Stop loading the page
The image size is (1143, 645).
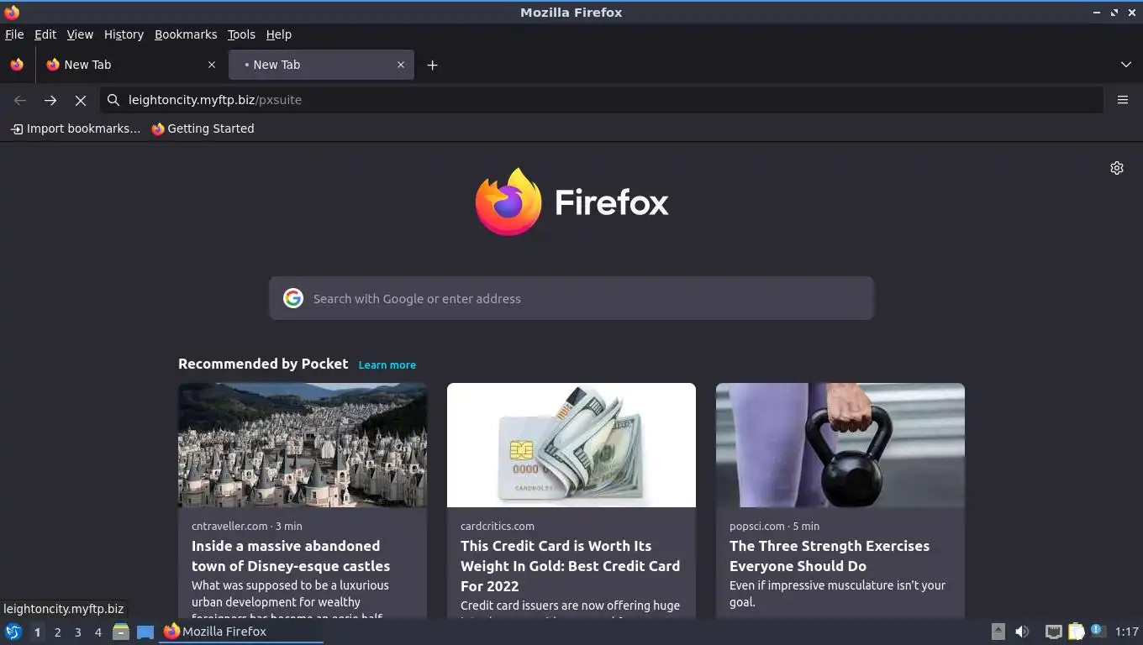pyautogui.click(x=81, y=100)
